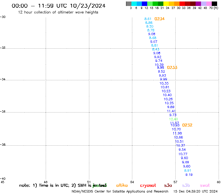Click the date title 10/23/2024
Image resolution: width=221 pixels, height=194 pixels.
[x=88, y=6]
